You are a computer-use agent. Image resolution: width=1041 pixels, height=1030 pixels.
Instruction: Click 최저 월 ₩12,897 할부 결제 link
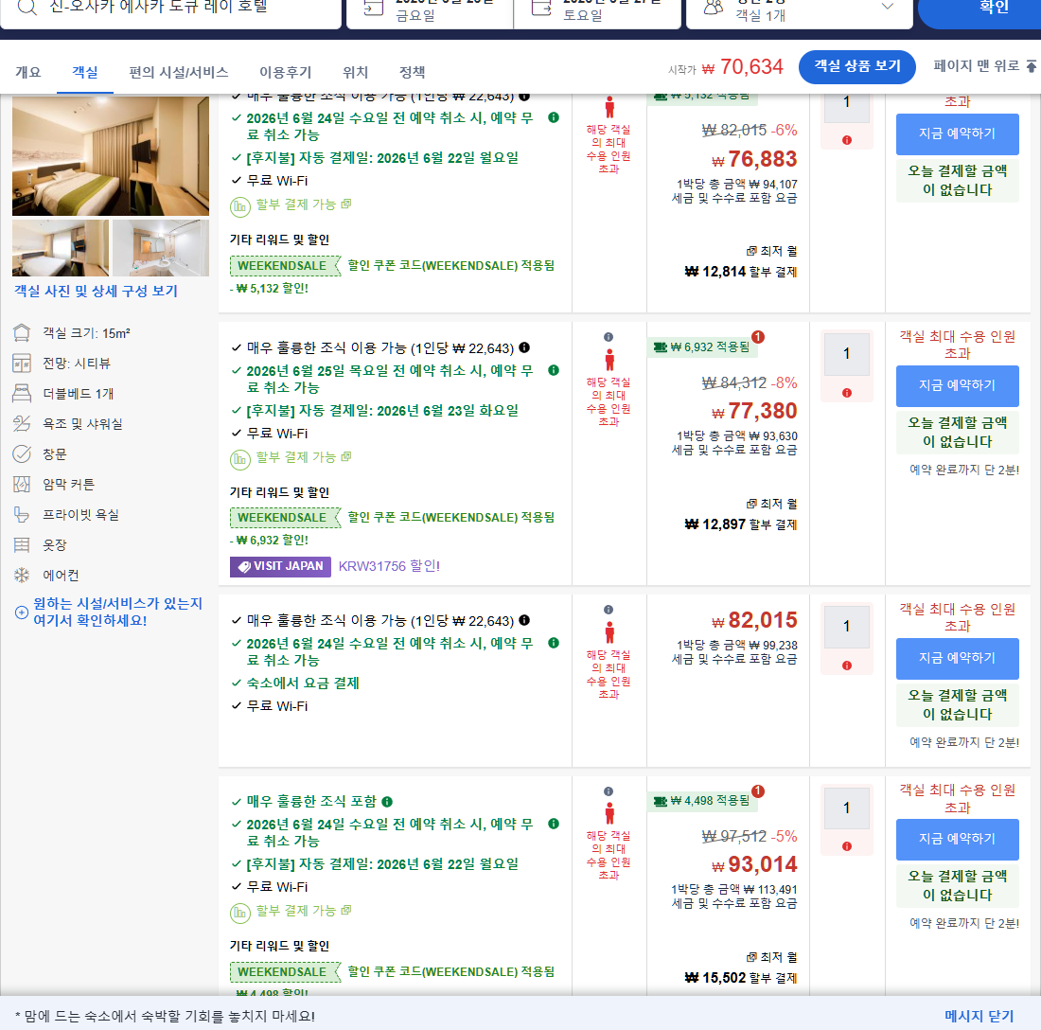(x=741, y=515)
